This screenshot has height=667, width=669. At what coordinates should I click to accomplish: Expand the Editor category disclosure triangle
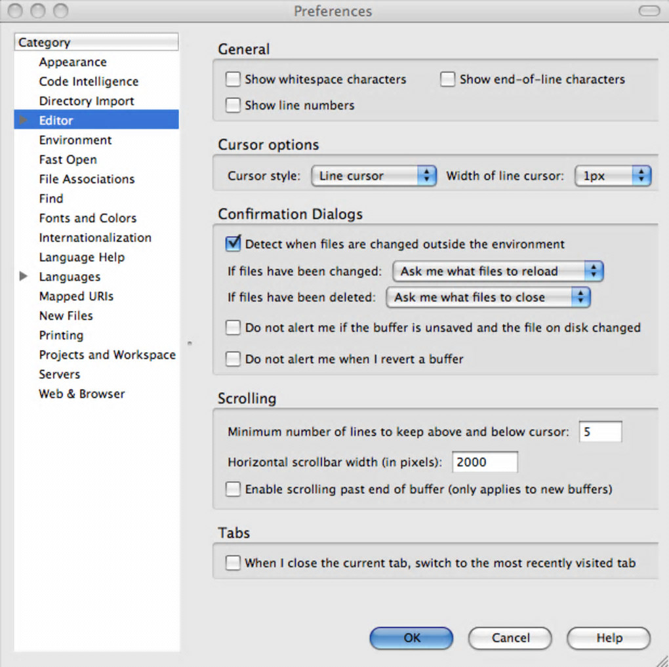click(x=24, y=121)
